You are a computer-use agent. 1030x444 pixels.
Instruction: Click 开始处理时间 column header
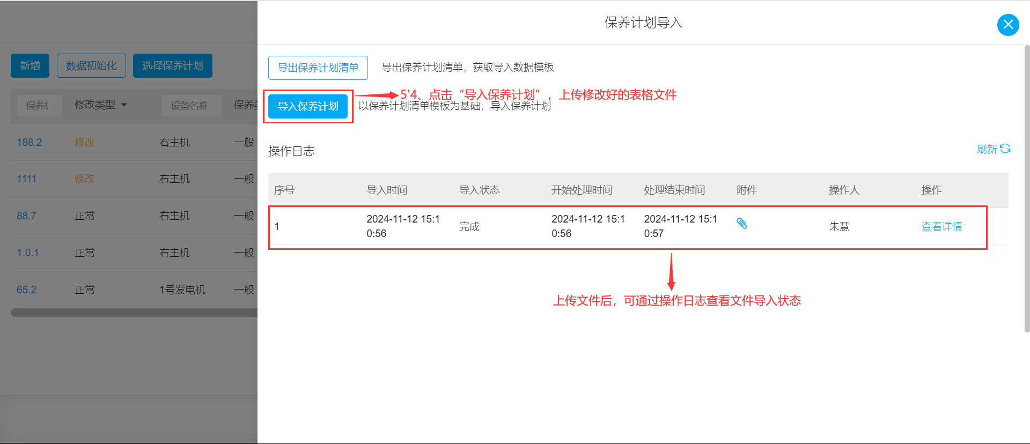582,190
